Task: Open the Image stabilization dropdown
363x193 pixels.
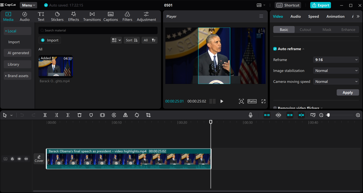Action: coord(336,71)
